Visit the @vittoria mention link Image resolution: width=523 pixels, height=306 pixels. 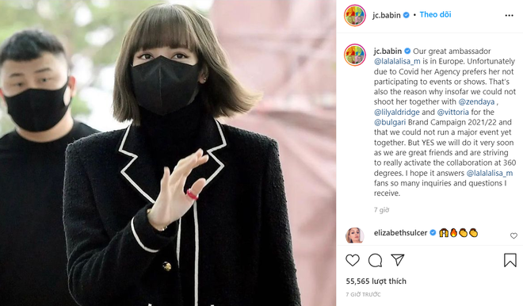click(x=453, y=112)
